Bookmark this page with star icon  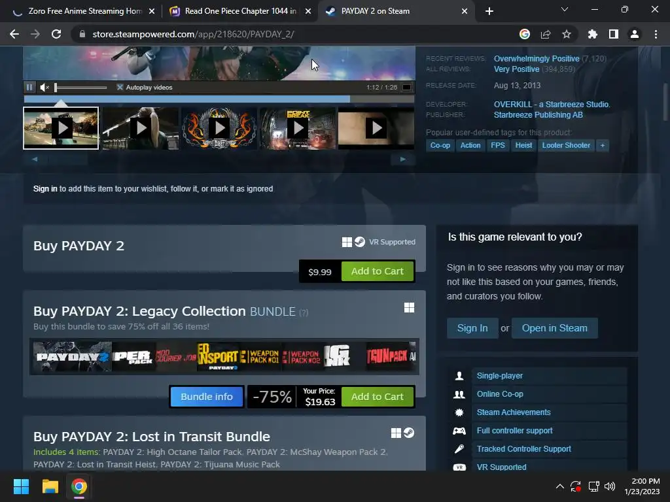[566, 34]
